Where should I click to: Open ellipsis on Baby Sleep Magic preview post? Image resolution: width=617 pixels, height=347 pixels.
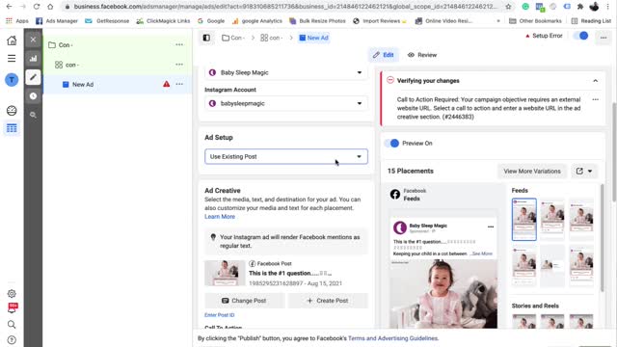pyautogui.click(x=491, y=227)
